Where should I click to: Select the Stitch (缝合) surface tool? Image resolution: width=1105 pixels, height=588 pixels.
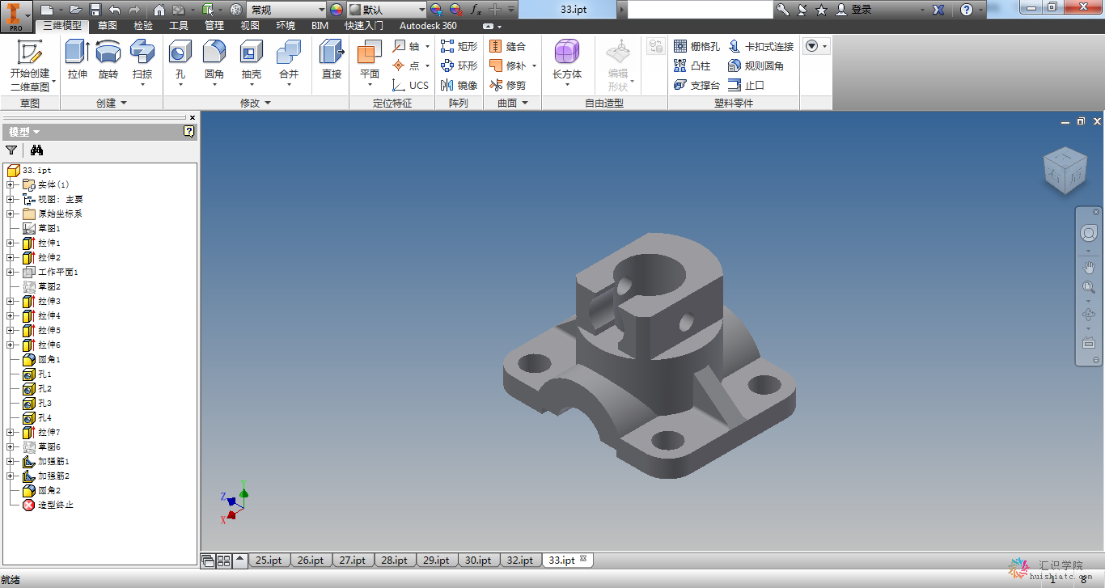pyautogui.click(x=508, y=46)
